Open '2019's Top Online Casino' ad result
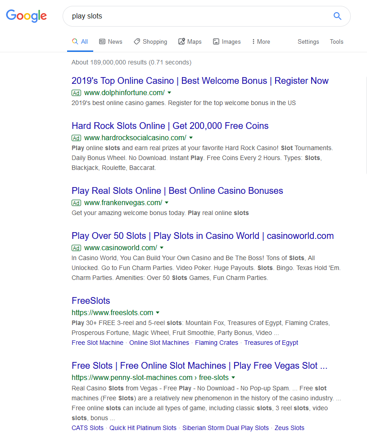The height and width of the screenshot is (435, 367). 200,81
